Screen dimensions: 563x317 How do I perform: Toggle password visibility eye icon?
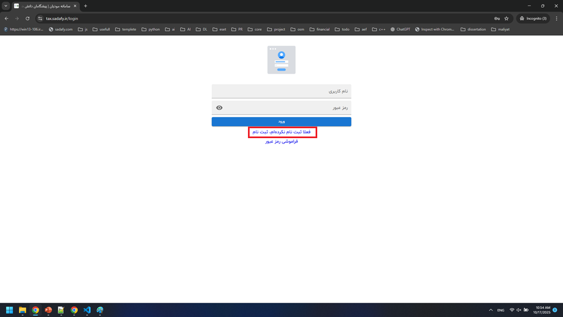click(219, 108)
